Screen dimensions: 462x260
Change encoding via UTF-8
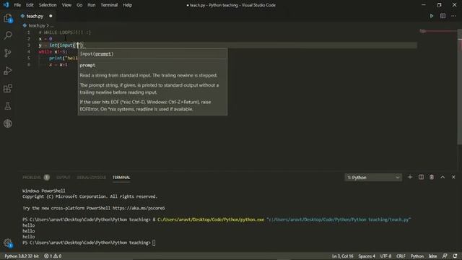pyautogui.click(x=385, y=256)
